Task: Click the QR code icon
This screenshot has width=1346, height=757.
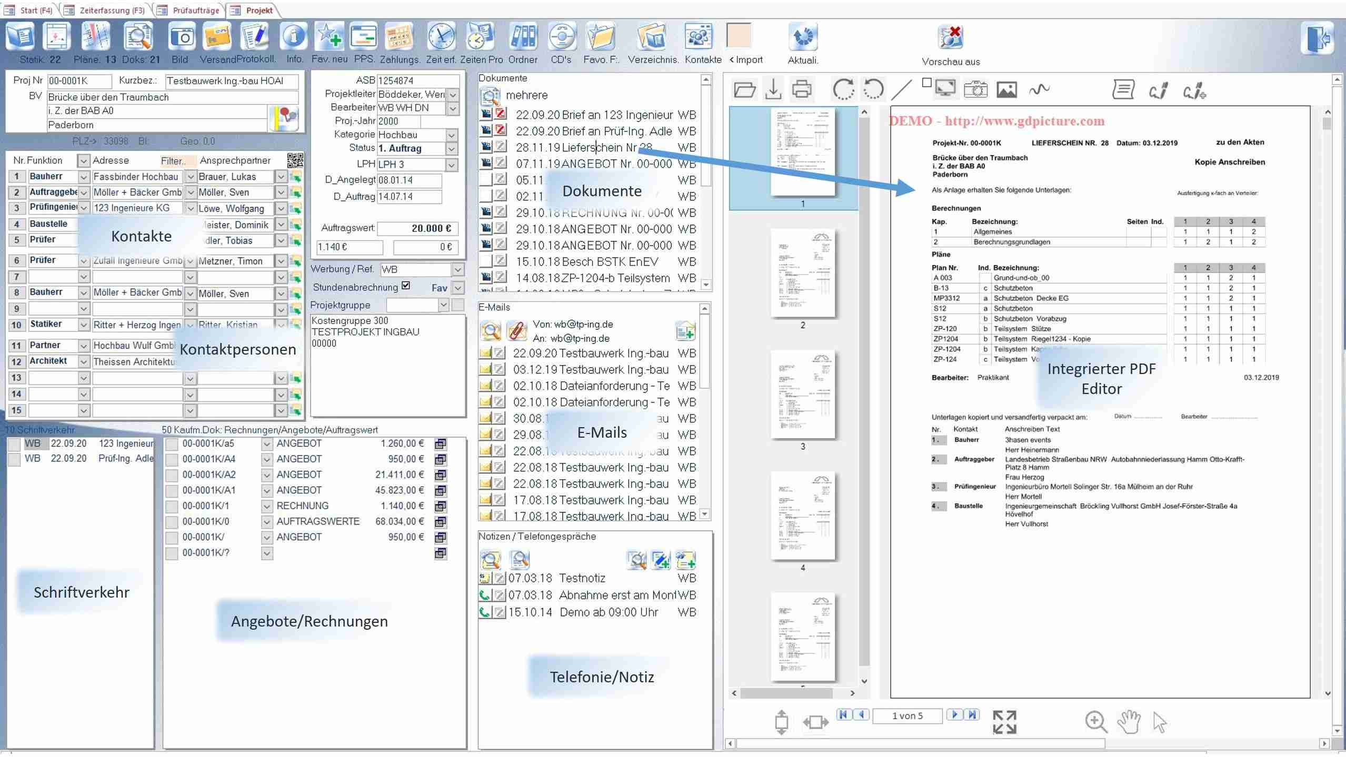Action: pyautogui.click(x=295, y=160)
